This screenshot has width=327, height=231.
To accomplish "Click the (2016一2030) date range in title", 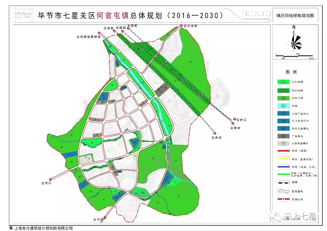I will click(x=195, y=15).
